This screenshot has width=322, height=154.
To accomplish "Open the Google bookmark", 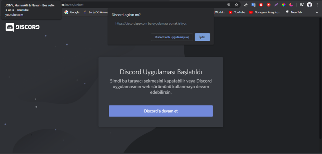I will tap(72, 12).
